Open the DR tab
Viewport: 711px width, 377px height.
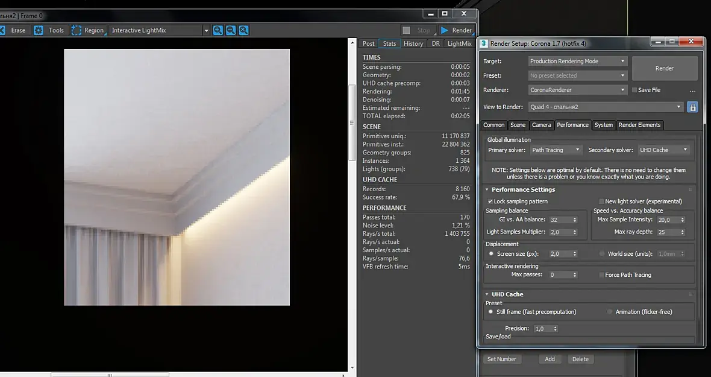pos(435,43)
